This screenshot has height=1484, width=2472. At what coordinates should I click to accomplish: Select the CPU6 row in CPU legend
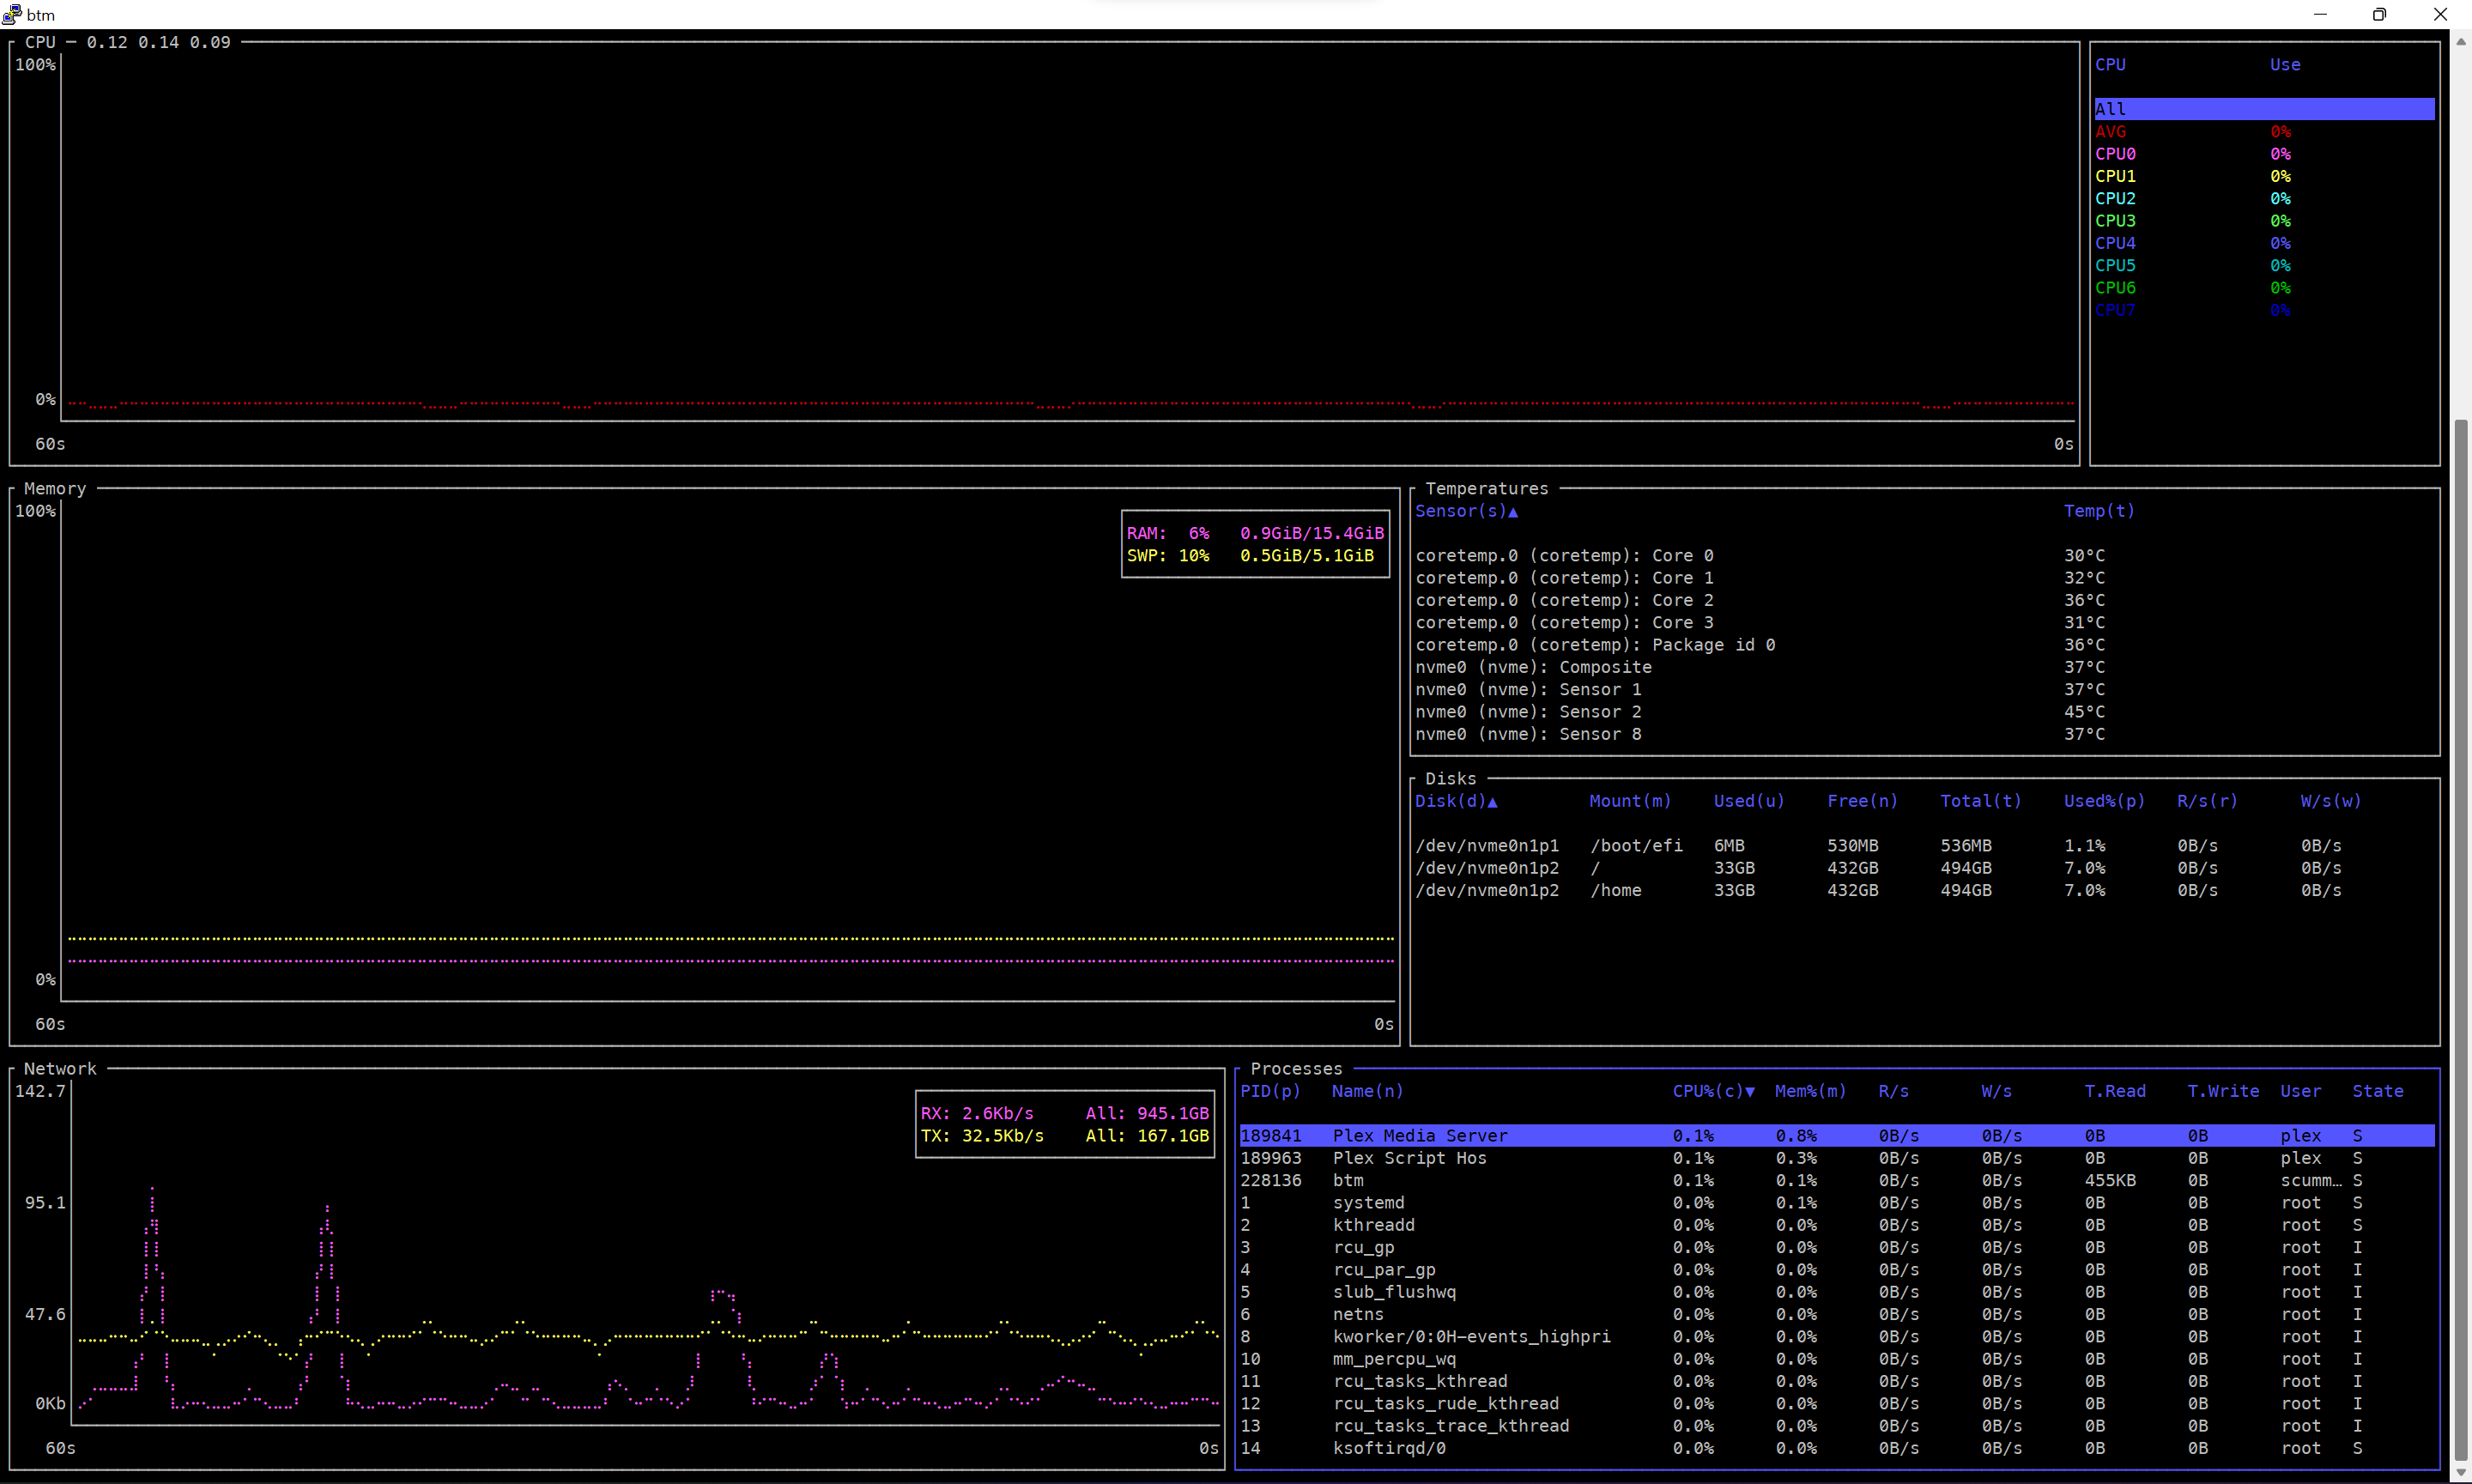click(2264, 288)
